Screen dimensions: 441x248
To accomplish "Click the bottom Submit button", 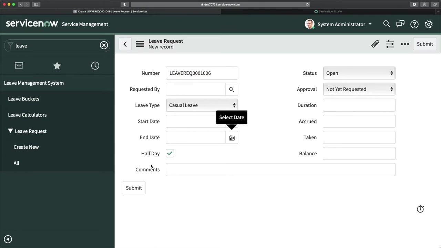I will [134, 188].
